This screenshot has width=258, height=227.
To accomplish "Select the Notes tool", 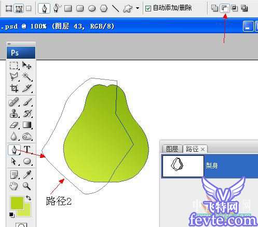I will point(14,175).
